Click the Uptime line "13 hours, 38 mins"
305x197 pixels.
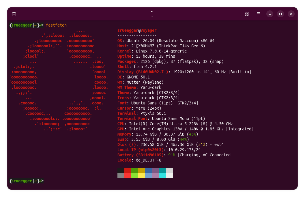[x=156, y=57]
